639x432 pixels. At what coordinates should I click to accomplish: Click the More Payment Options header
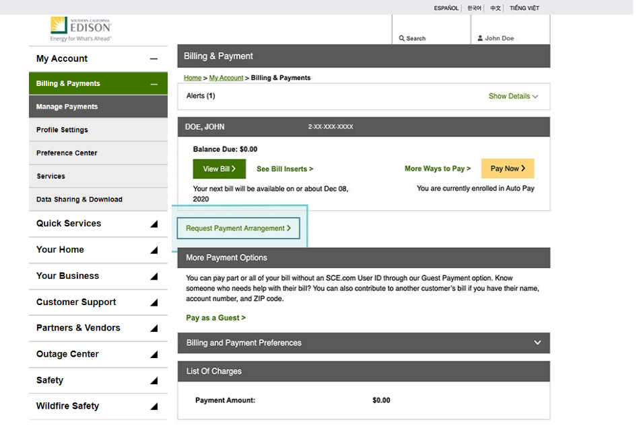pos(364,257)
